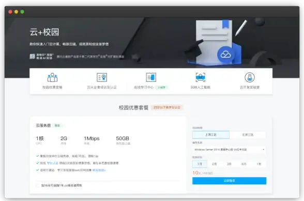Click the 云服务器 card title

[x=43, y=126]
